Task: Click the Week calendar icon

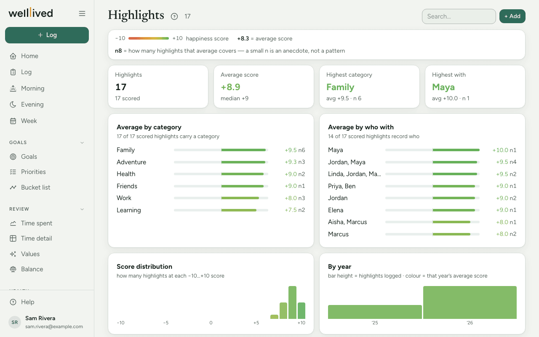Action: click(13, 121)
